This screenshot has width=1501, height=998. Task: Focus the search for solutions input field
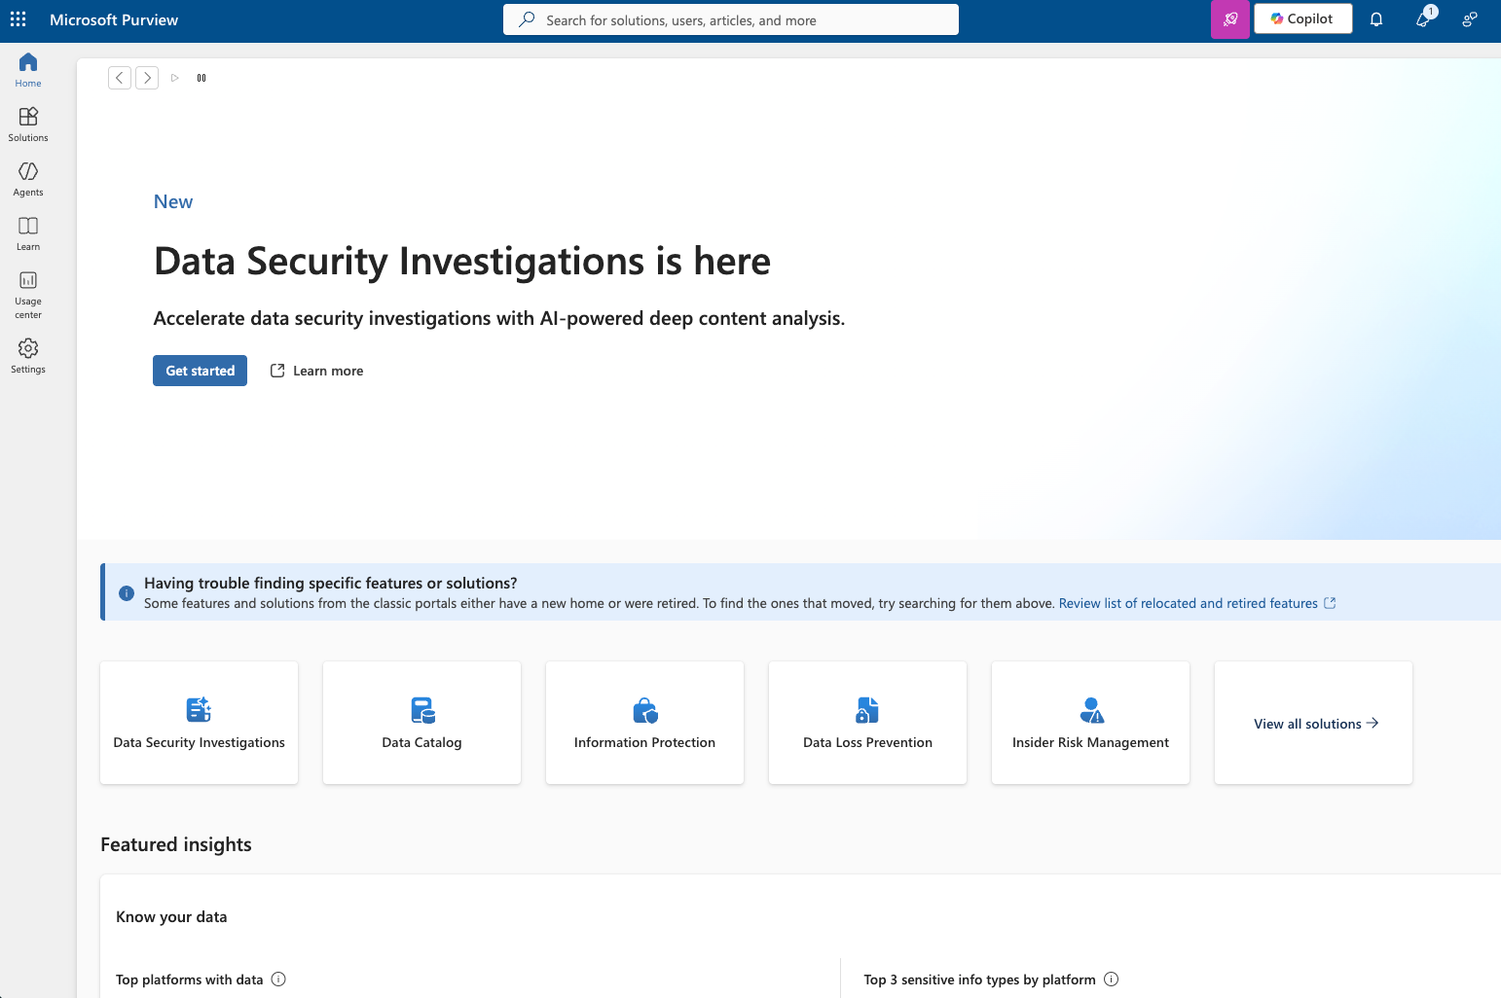pyautogui.click(x=731, y=19)
